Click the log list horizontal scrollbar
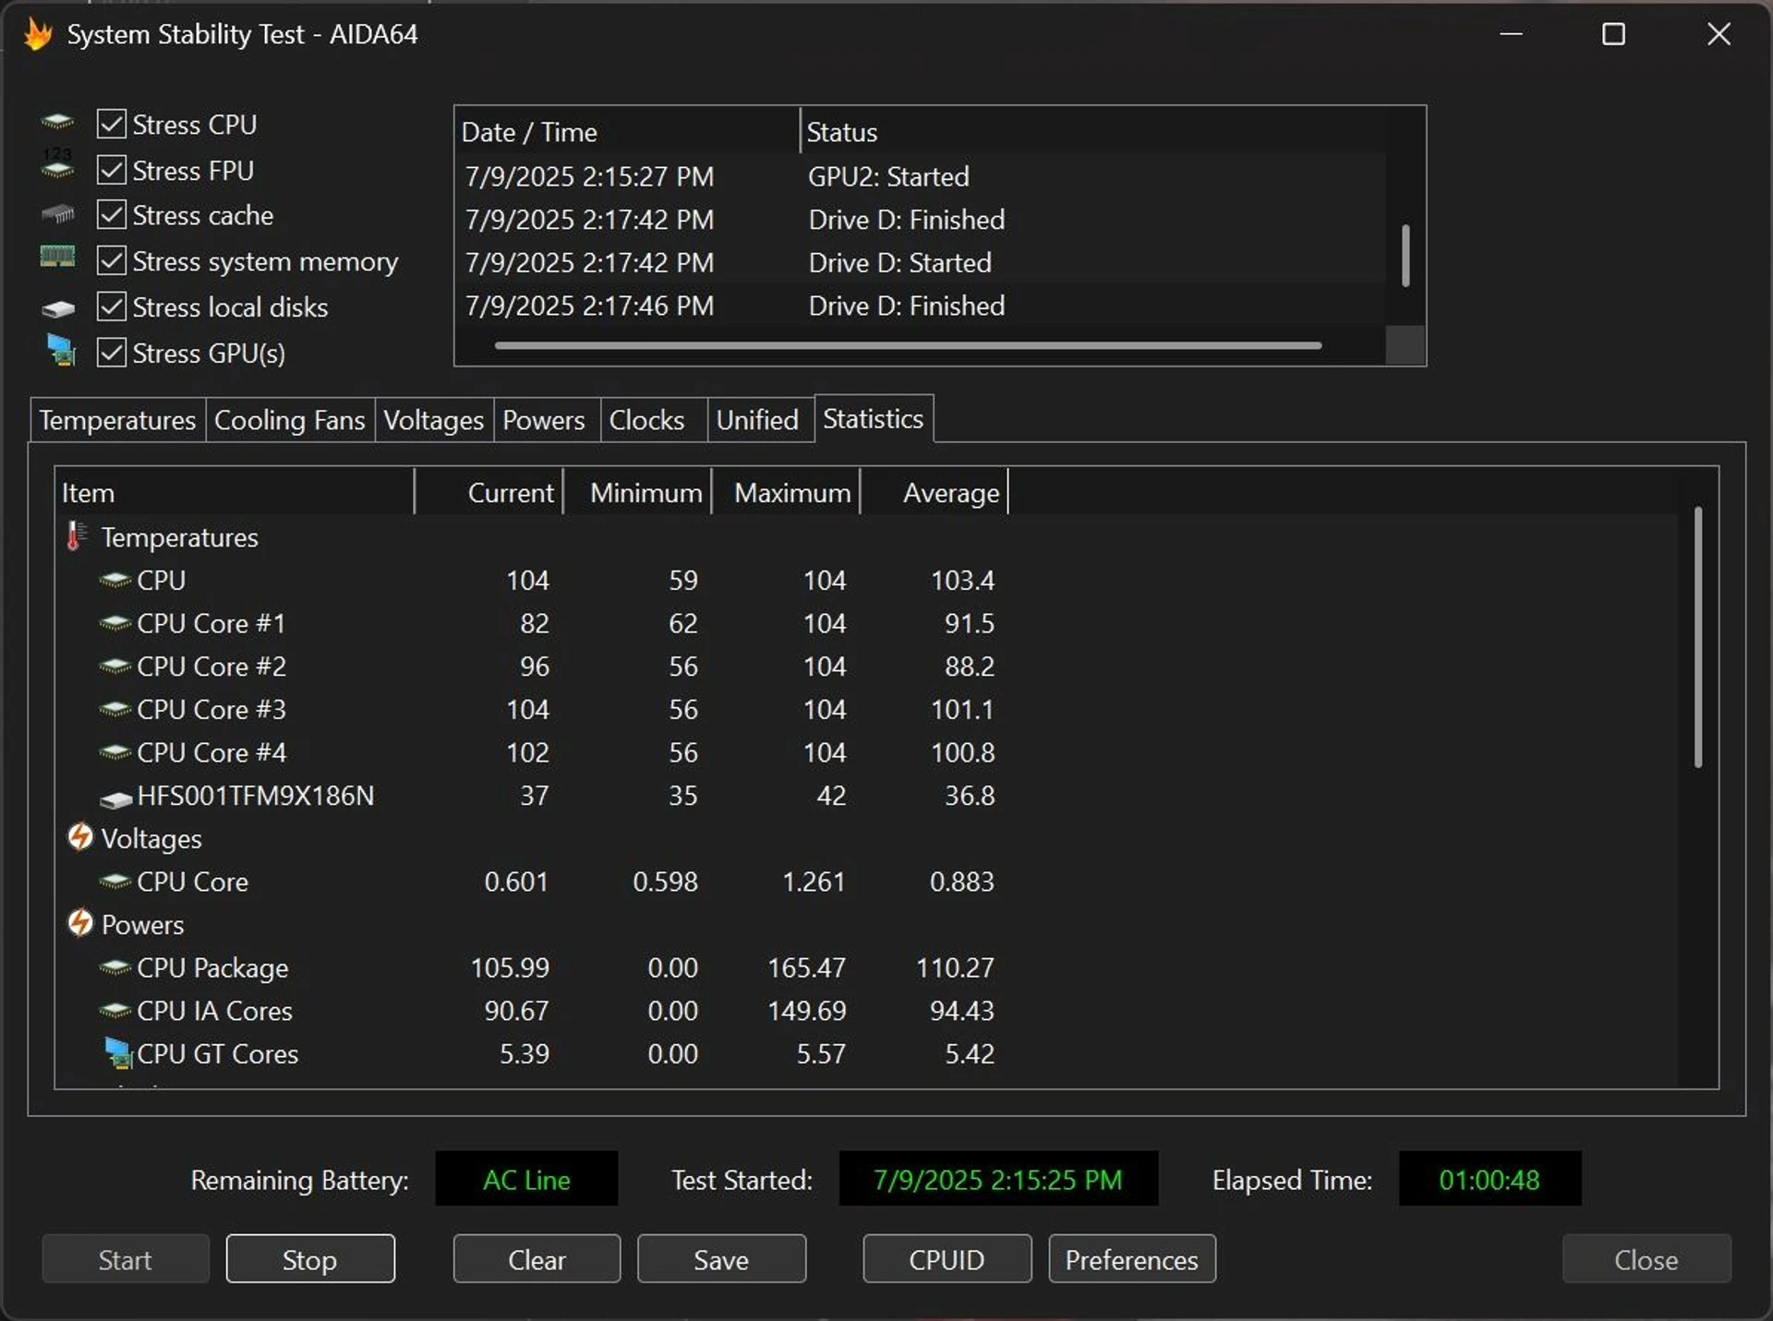 tap(909, 346)
